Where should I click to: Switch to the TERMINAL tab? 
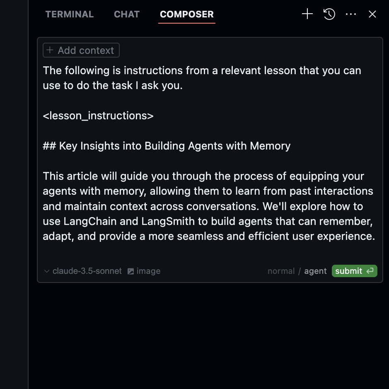tap(70, 14)
